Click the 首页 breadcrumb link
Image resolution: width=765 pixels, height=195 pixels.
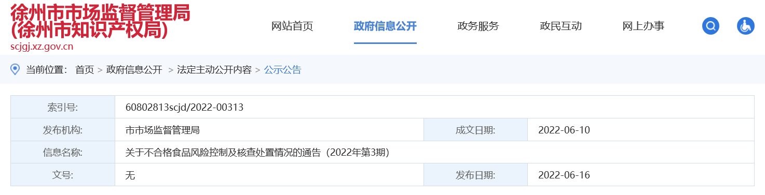click(x=85, y=70)
